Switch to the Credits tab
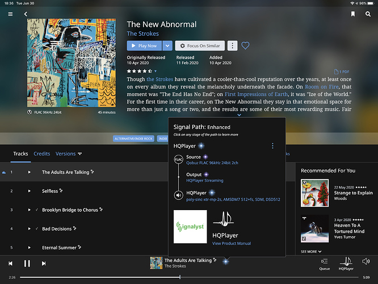Image resolution: width=378 pixels, height=284 pixels. coord(42,154)
